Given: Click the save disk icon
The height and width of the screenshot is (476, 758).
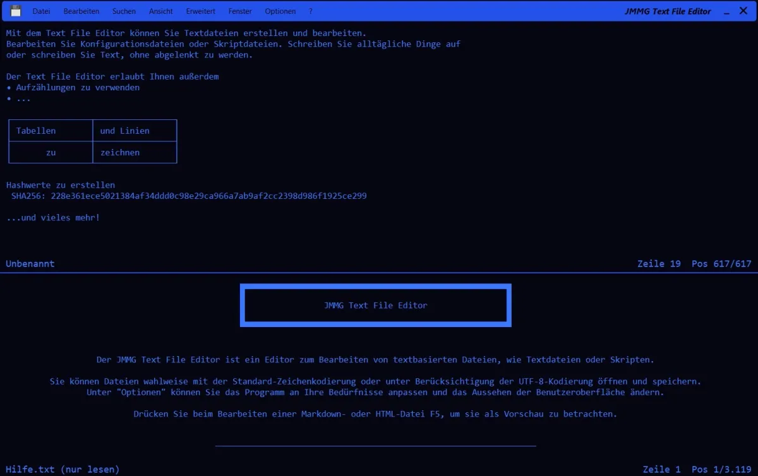Looking at the screenshot, I should click(16, 11).
